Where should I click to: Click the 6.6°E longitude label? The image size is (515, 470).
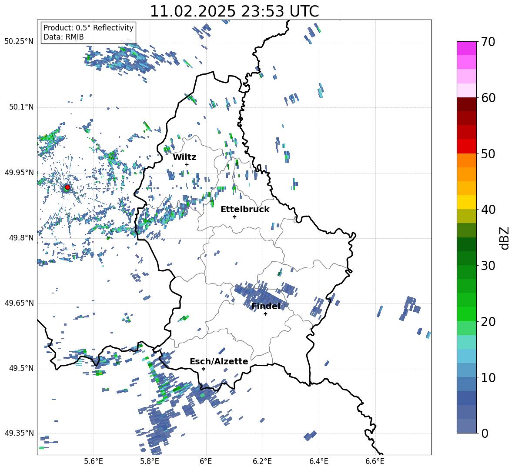click(375, 461)
